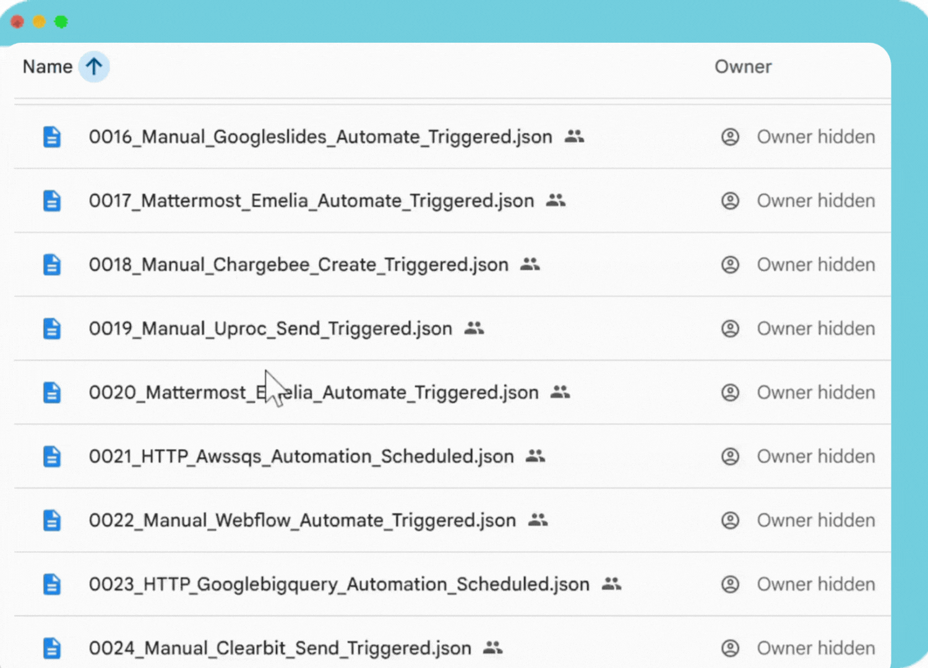Click the shared icon next to 0020_Mattermost_Emelia

tap(560, 392)
